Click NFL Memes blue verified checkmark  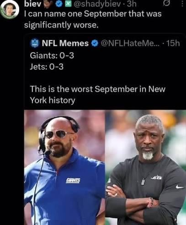tap(95, 44)
